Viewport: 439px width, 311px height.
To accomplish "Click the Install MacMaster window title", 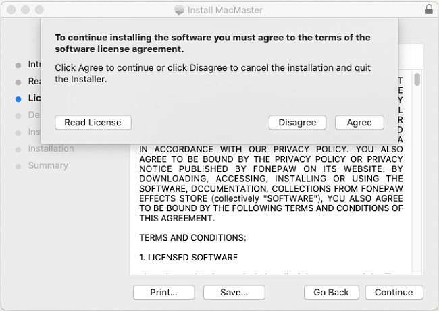I will tap(225, 10).
